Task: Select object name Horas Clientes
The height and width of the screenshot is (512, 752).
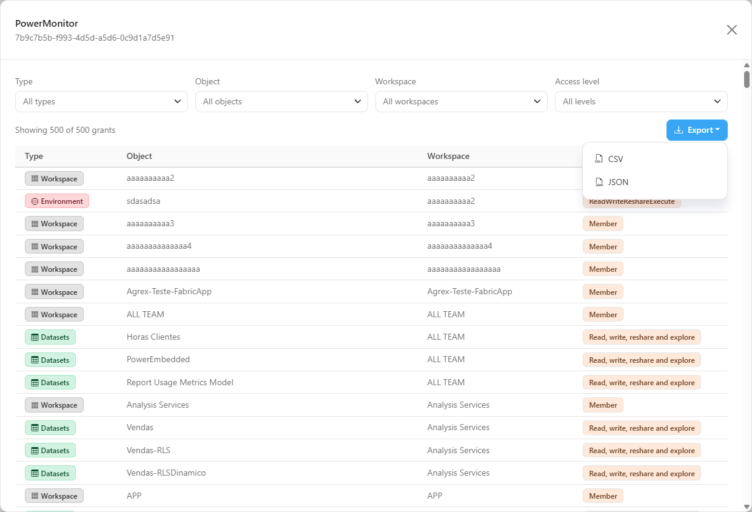Action: pyautogui.click(x=153, y=337)
